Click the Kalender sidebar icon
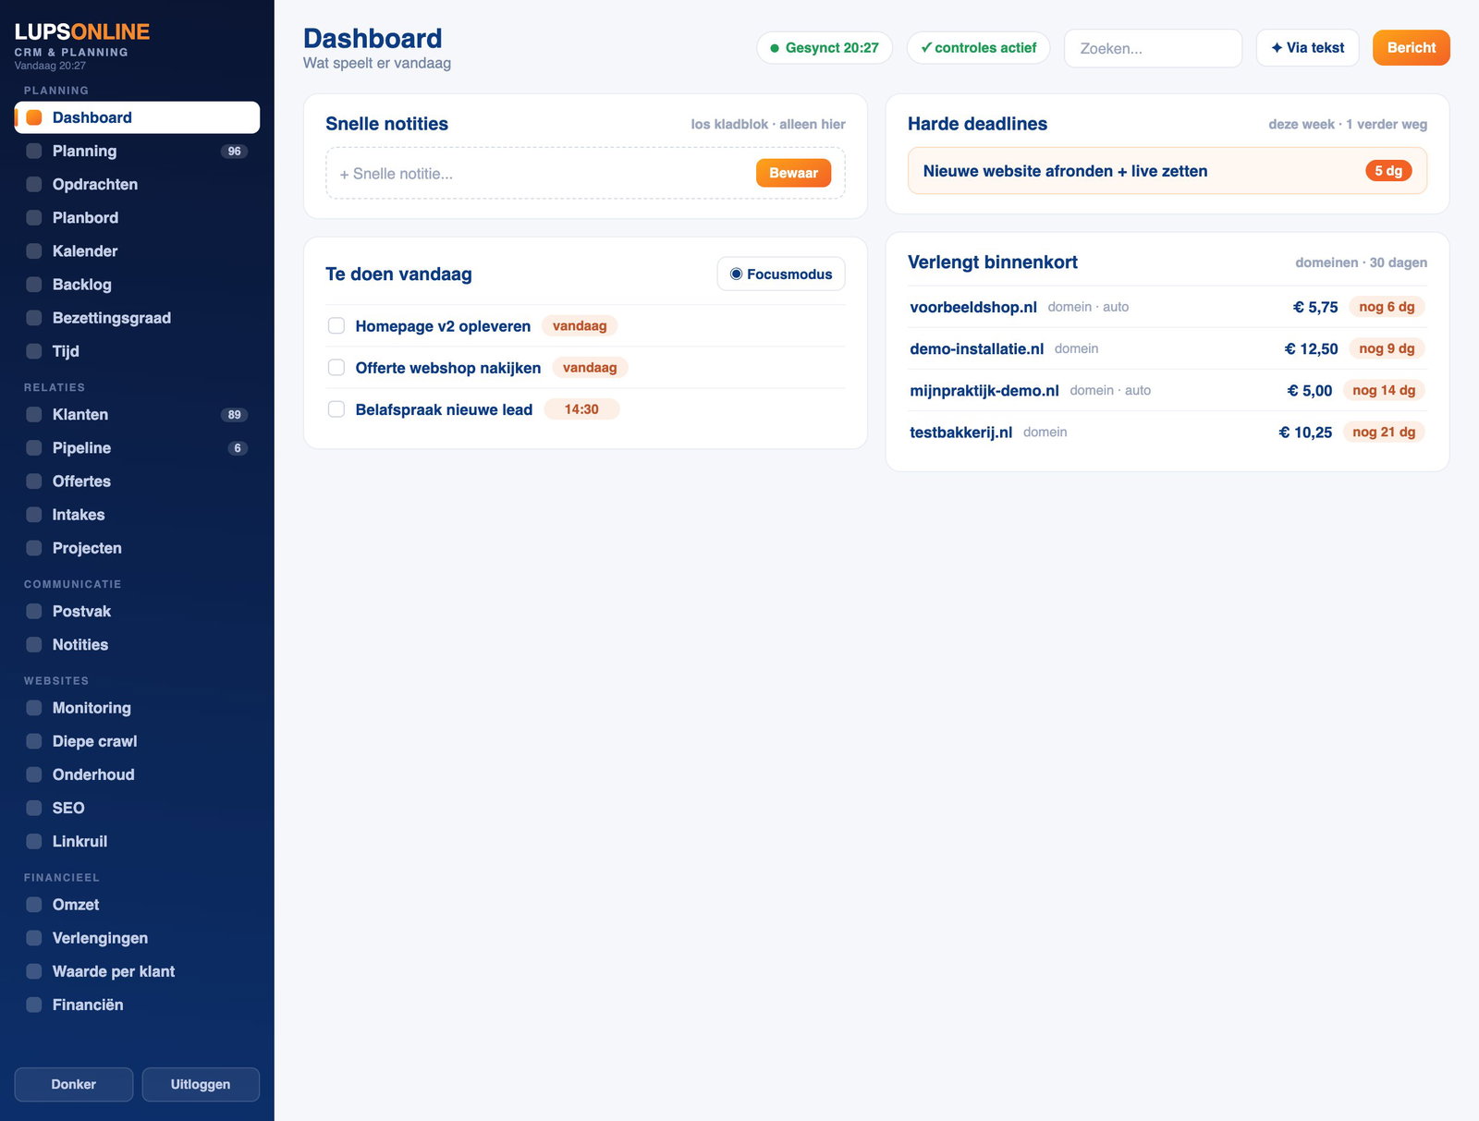 (34, 251)
